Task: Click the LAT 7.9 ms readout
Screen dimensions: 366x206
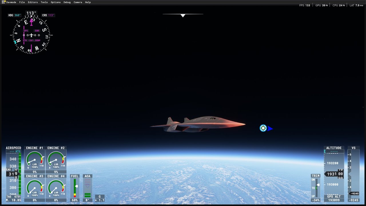Action: point(356,5)
